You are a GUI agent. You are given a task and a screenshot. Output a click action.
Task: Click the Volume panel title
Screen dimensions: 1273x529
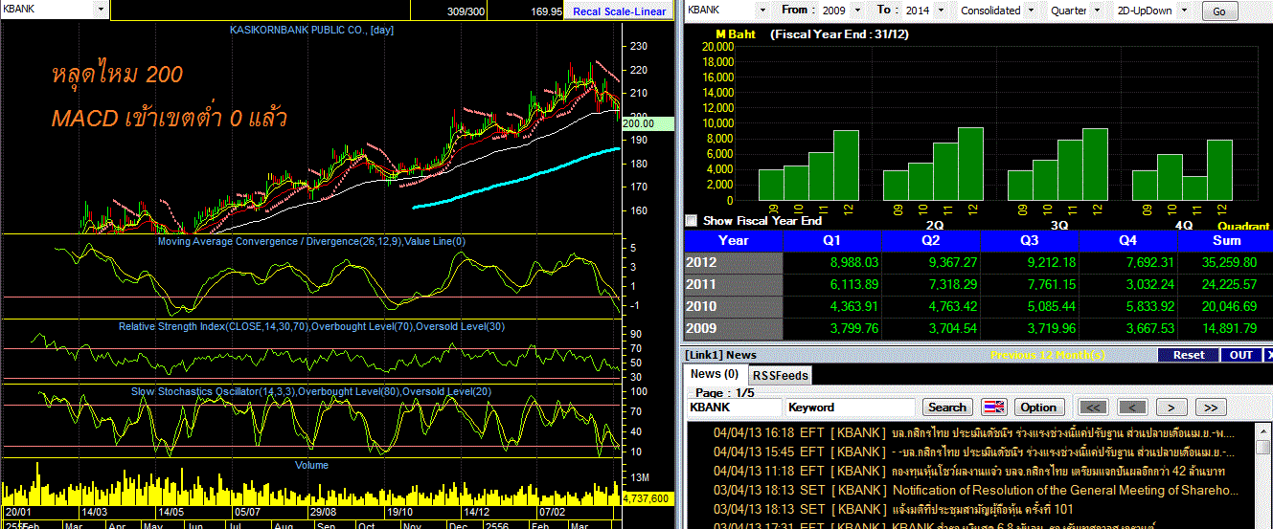(x=311, y=465)
